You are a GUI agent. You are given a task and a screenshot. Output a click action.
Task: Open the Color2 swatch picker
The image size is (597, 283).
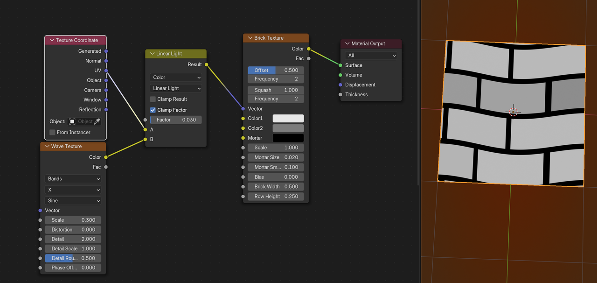[288, 128]
